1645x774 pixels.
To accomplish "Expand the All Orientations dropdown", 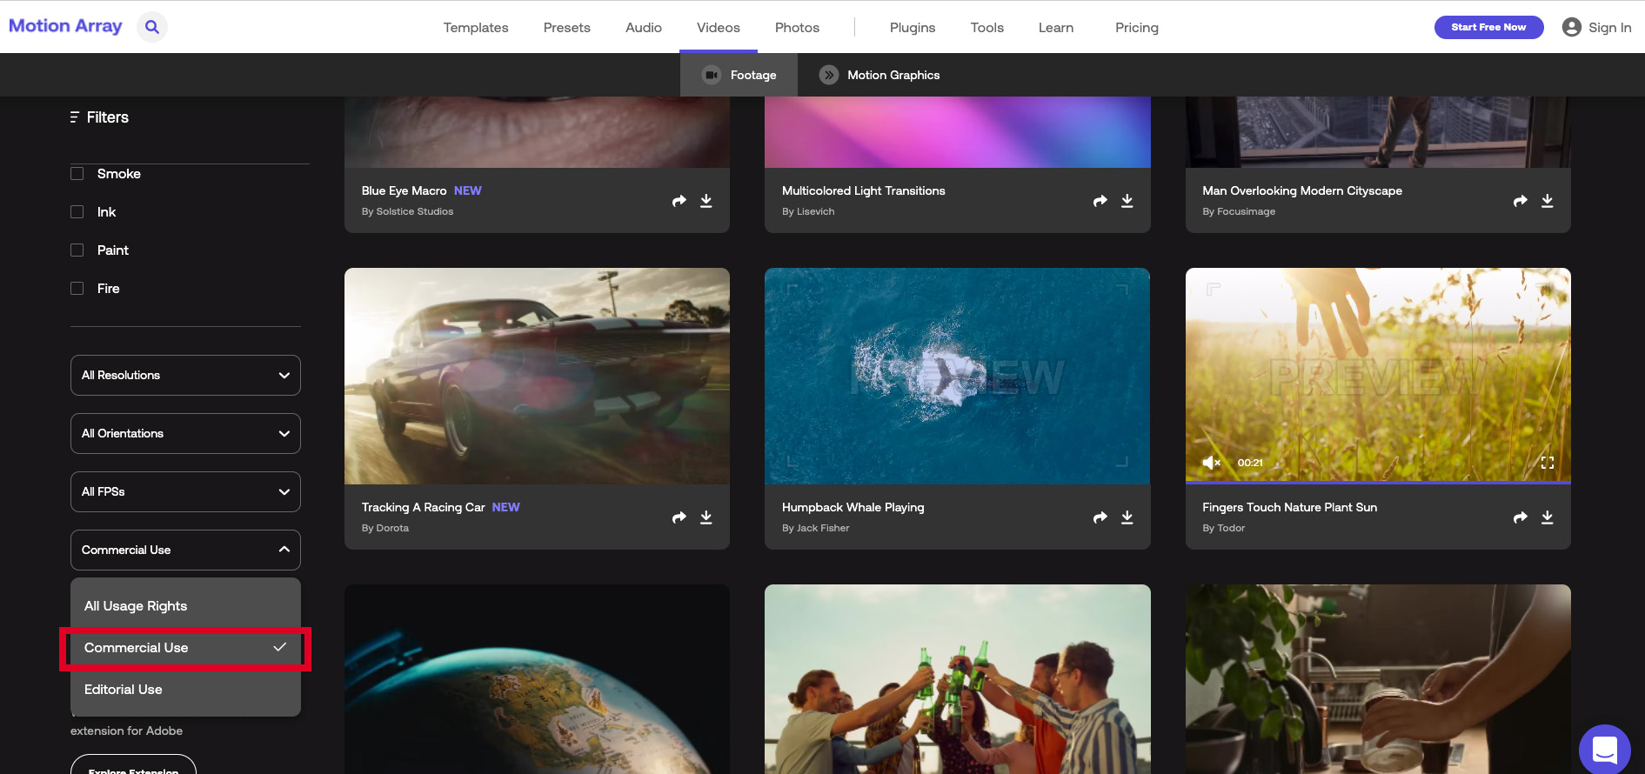I will pyautogui.click(x=185, y=433).
